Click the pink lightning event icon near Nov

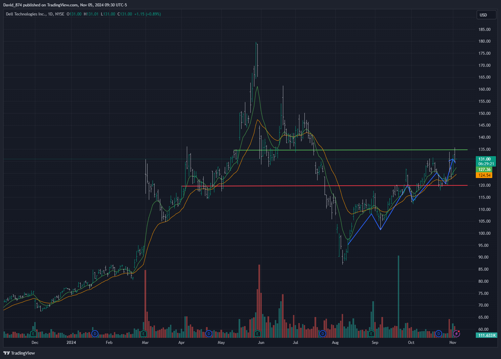(x=456, y=333)
